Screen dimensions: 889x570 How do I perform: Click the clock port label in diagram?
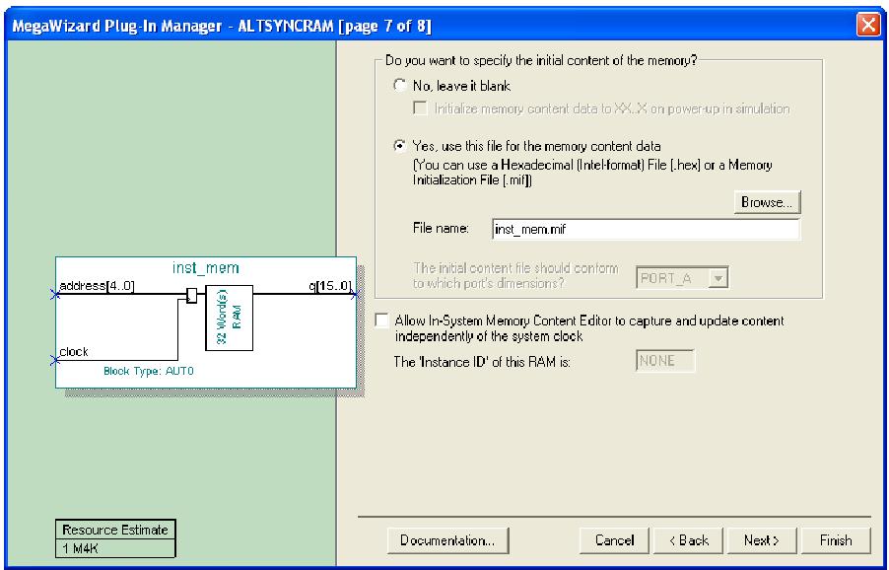tap(74, 352)
